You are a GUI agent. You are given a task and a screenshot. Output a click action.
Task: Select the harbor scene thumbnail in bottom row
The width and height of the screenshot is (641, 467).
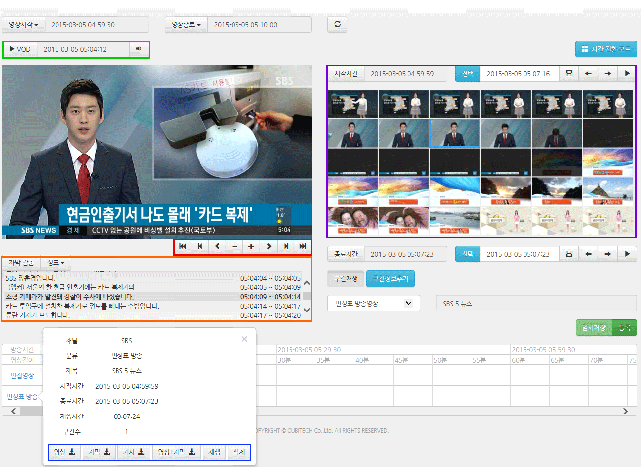[455, 220]
